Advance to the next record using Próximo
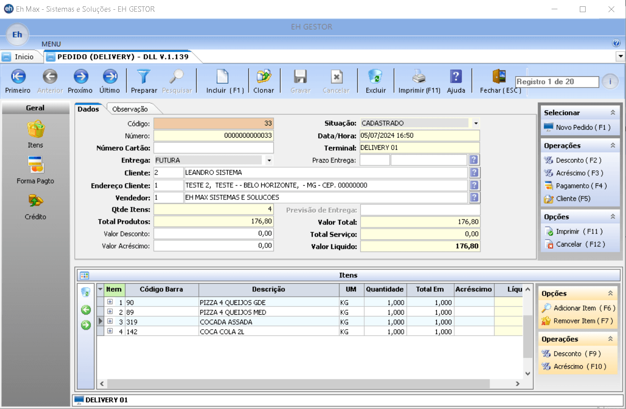Viewport: 626px width, 409px height. coord(79,81)
